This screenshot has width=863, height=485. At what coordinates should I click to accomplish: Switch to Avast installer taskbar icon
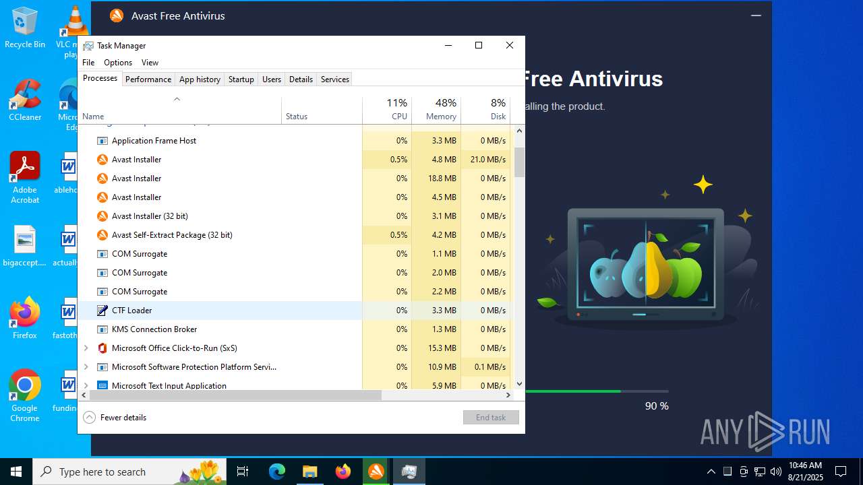pos(376,472)
